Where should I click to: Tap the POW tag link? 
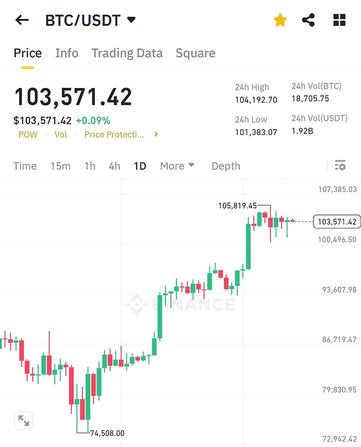pos(28,135)
